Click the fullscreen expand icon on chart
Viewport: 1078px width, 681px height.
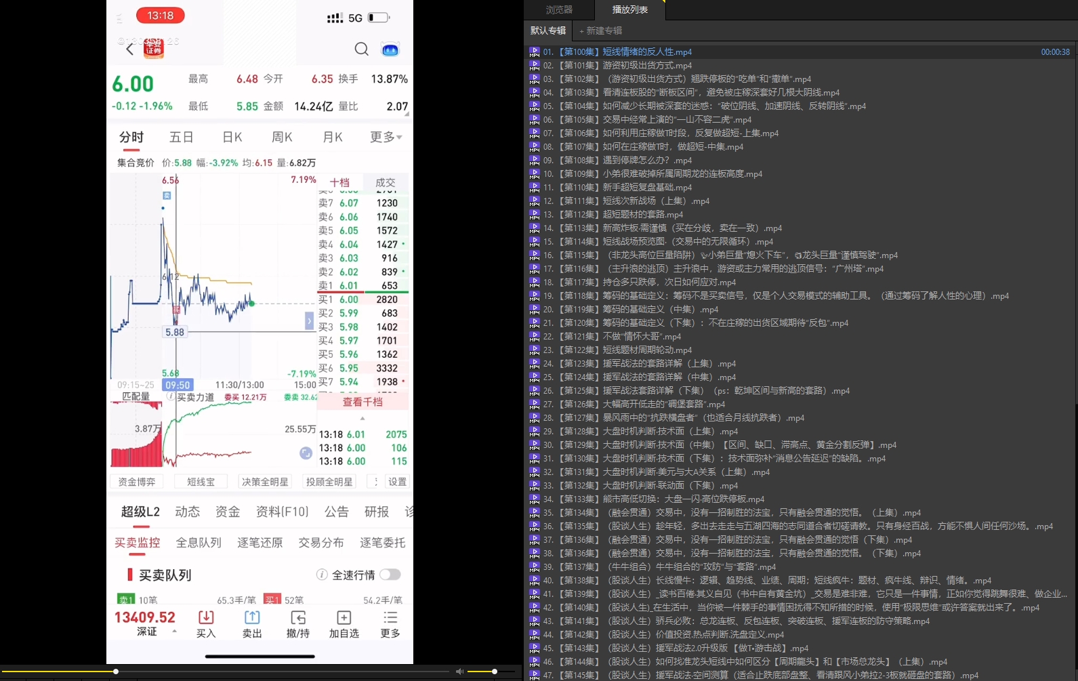tap(309, 321)
